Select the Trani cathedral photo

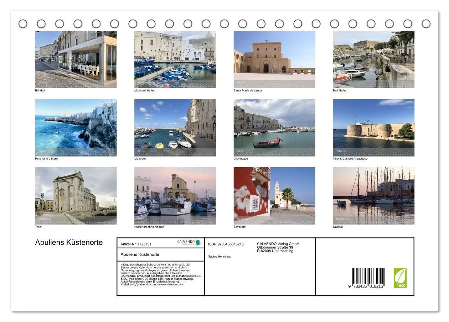[76, 196]
